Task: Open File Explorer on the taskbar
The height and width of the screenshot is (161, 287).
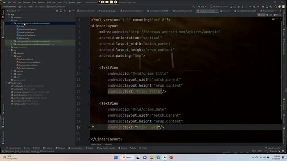Action: (x=152, y=157)
